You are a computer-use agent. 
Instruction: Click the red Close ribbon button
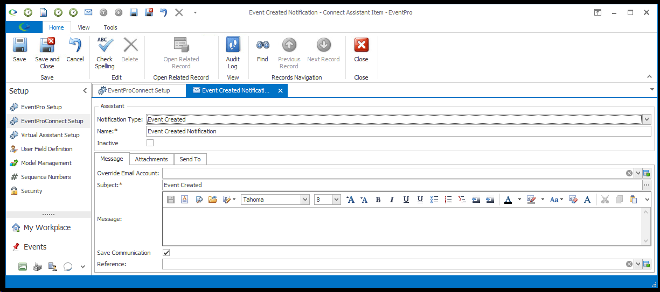pos(361,51)
